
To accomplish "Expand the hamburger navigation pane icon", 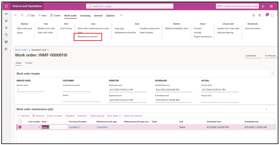I will coord(6,14).
